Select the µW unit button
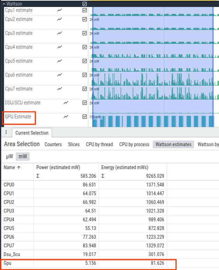This screenshot has height=270, width=219. 9,157
